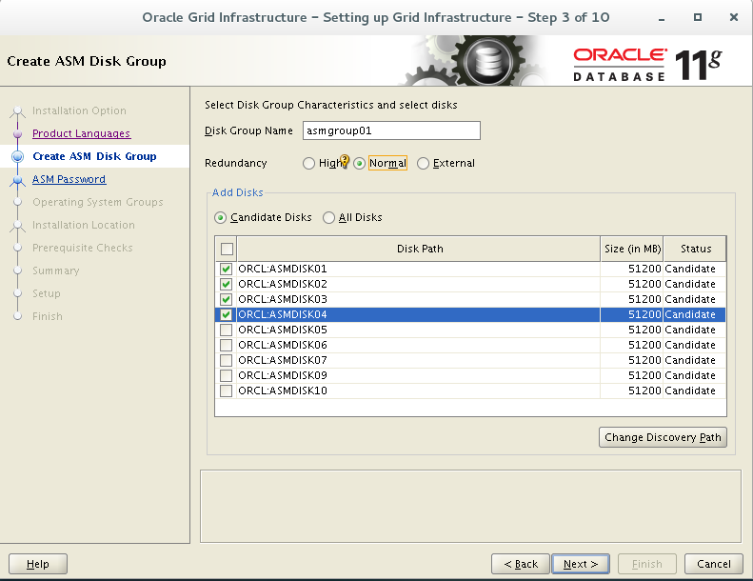
Task: Open the Change Discovery Path dialog
Action: tap(663, 437)
